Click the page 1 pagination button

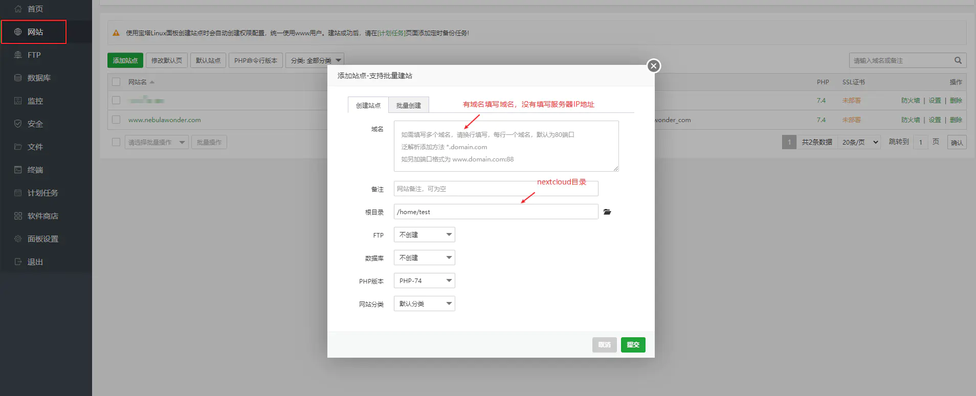tap(789, 142)
